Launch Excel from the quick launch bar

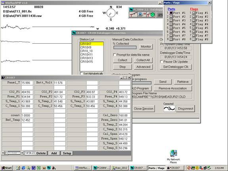pos(39,168)
